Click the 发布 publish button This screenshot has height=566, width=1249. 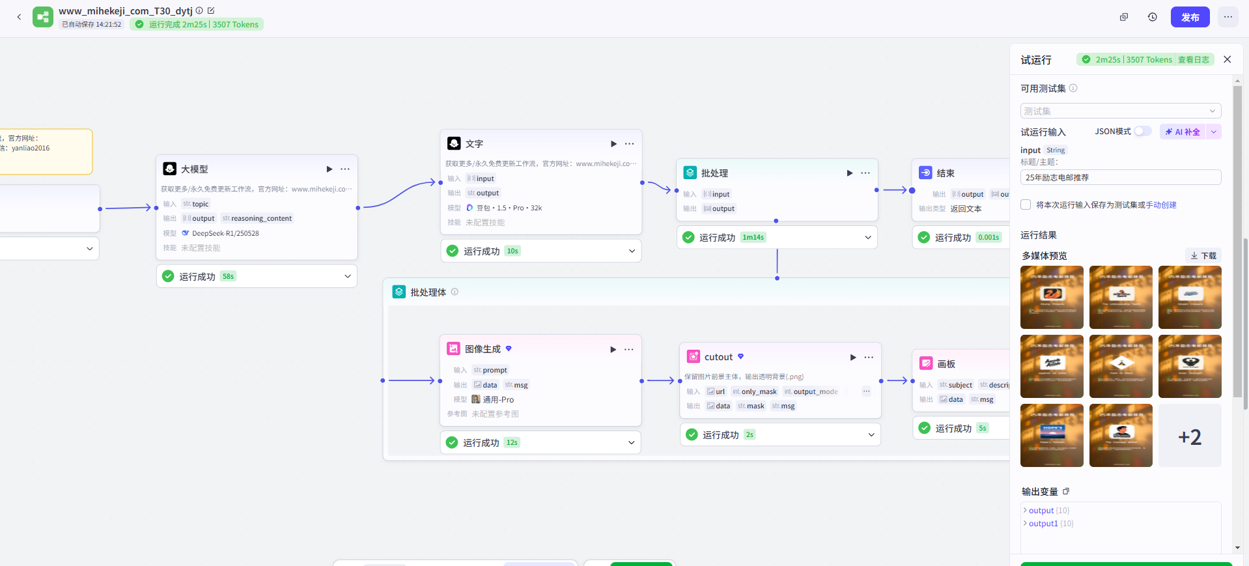pos(1190,18)
